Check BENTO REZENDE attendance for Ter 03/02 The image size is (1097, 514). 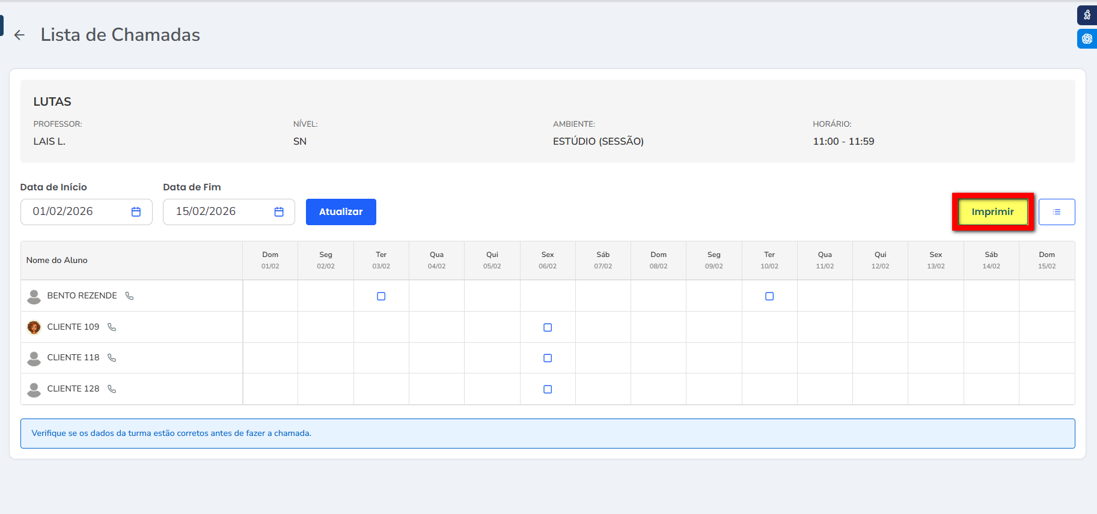pos(381,297)
